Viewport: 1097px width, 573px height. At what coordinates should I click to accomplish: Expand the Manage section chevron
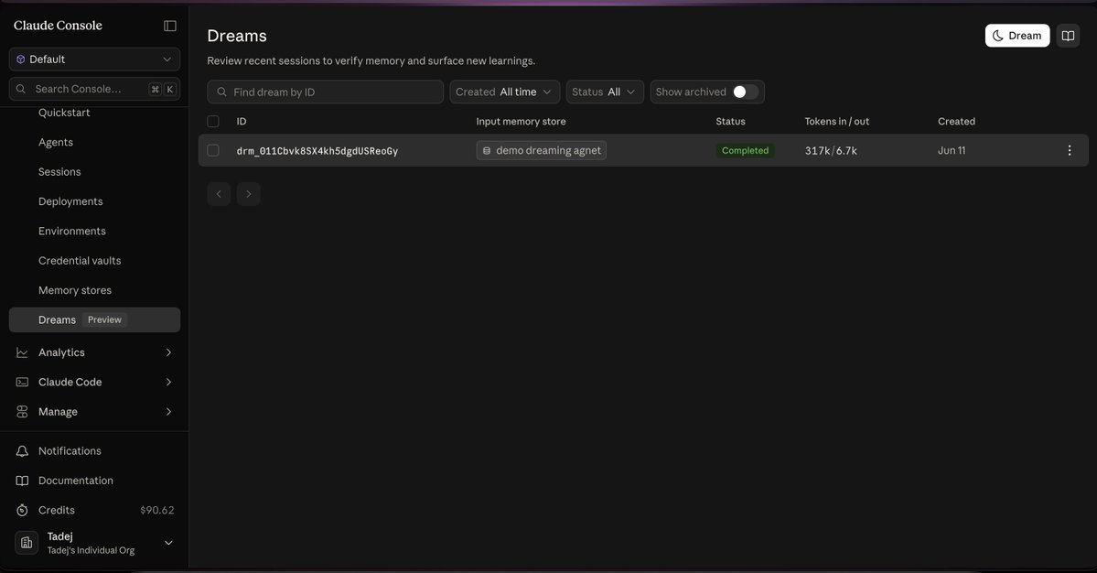[x=168, y=411]
